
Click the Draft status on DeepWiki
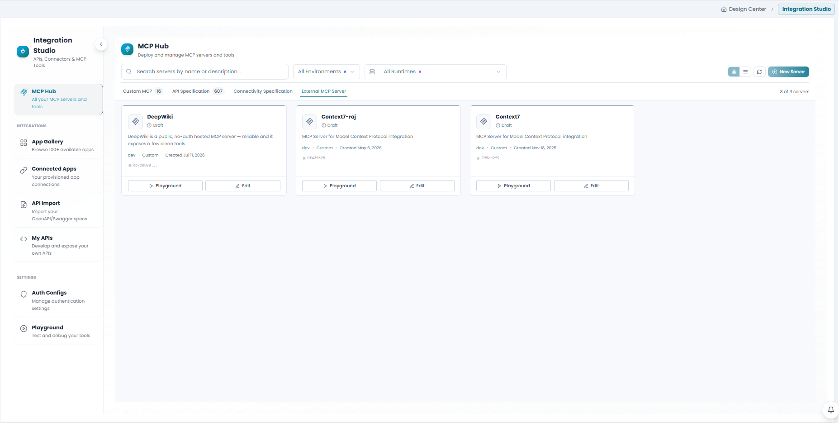tap(155, 125)
